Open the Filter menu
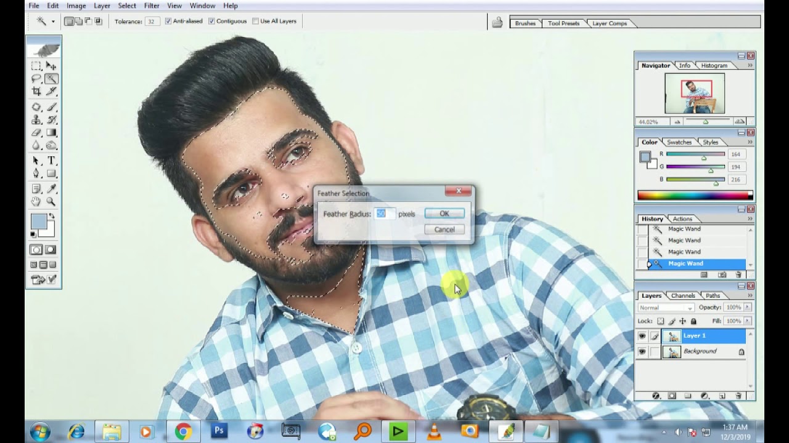 [x=152, y=6]
